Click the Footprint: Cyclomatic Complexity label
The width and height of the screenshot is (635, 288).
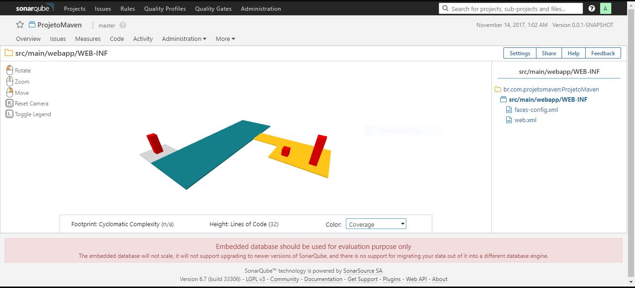click(x=123, y=224)
